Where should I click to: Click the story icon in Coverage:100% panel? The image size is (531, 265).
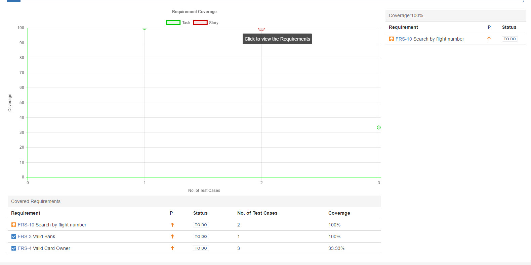pos(392,39)
